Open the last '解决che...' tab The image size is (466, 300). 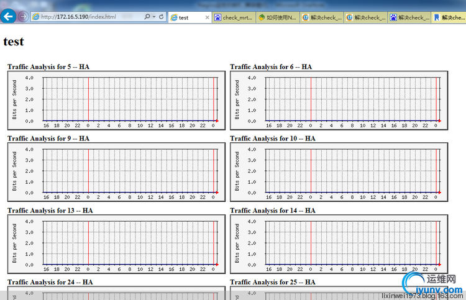click(449, 17)
